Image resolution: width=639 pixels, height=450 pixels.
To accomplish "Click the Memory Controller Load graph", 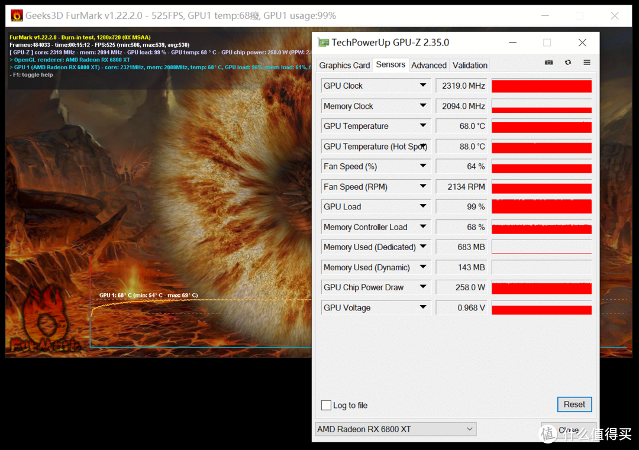I will point(541,227).
